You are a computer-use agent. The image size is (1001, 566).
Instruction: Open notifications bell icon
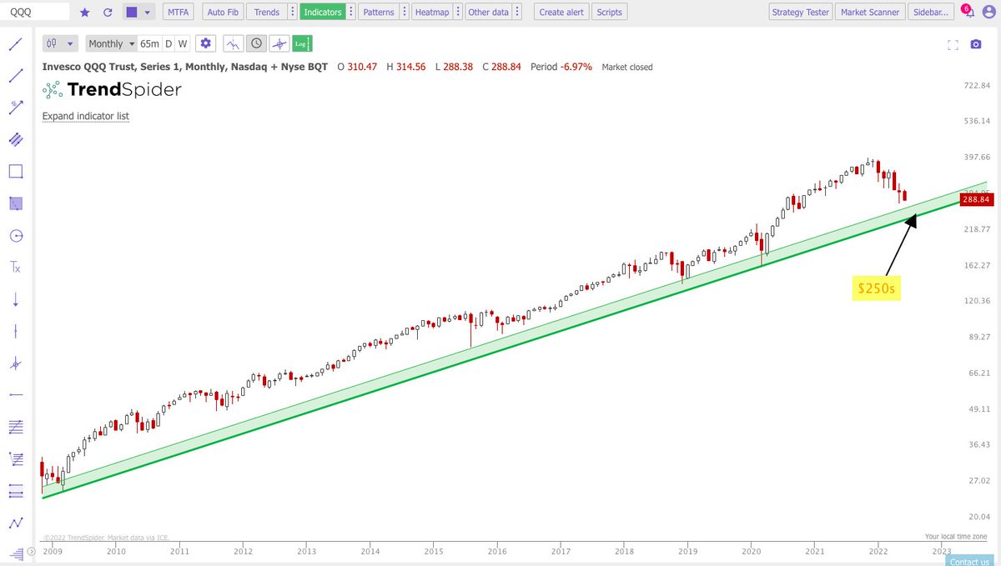(x=971, y=13)
